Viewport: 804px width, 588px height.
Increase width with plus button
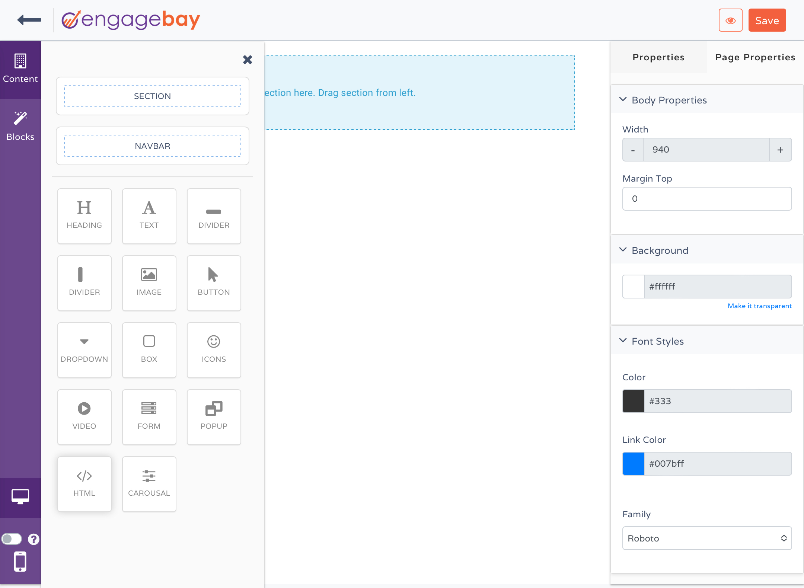[x=781, y=150]
